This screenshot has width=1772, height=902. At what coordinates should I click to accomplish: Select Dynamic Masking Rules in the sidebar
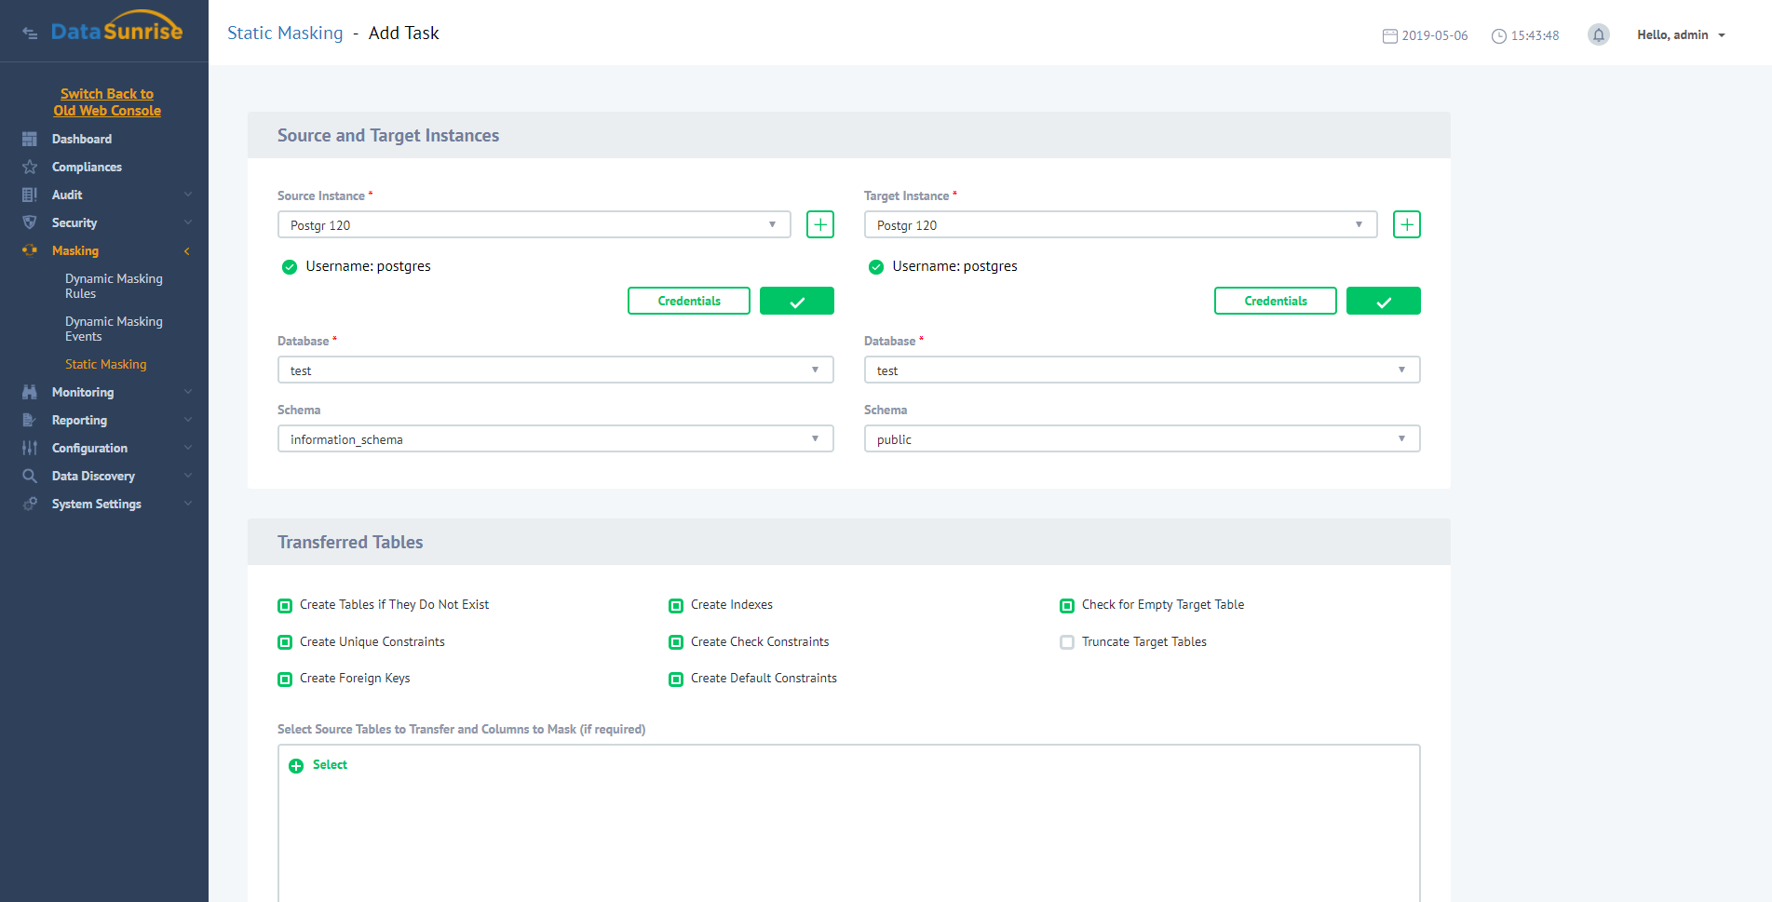point(114,286)
